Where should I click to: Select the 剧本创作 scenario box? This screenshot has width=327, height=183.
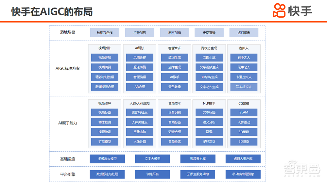click(x=175, y=33)
